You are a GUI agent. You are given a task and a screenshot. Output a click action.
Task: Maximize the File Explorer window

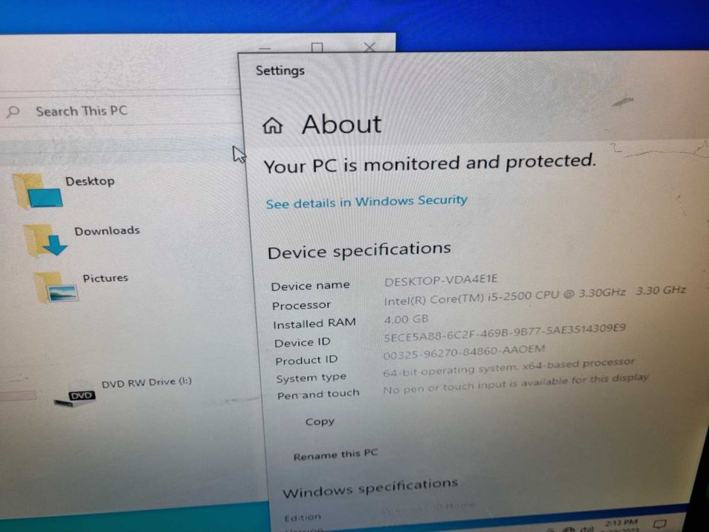[317, 47]
